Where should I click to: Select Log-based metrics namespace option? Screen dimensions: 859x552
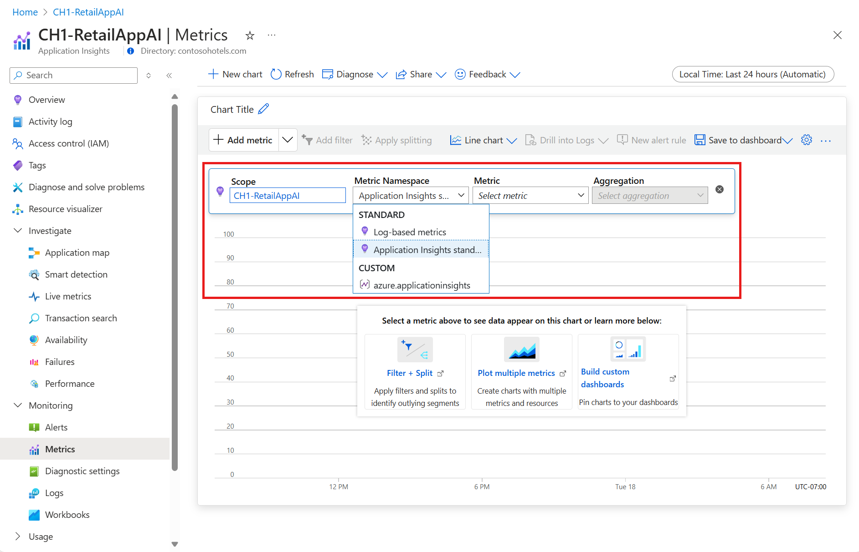[410, 232]
